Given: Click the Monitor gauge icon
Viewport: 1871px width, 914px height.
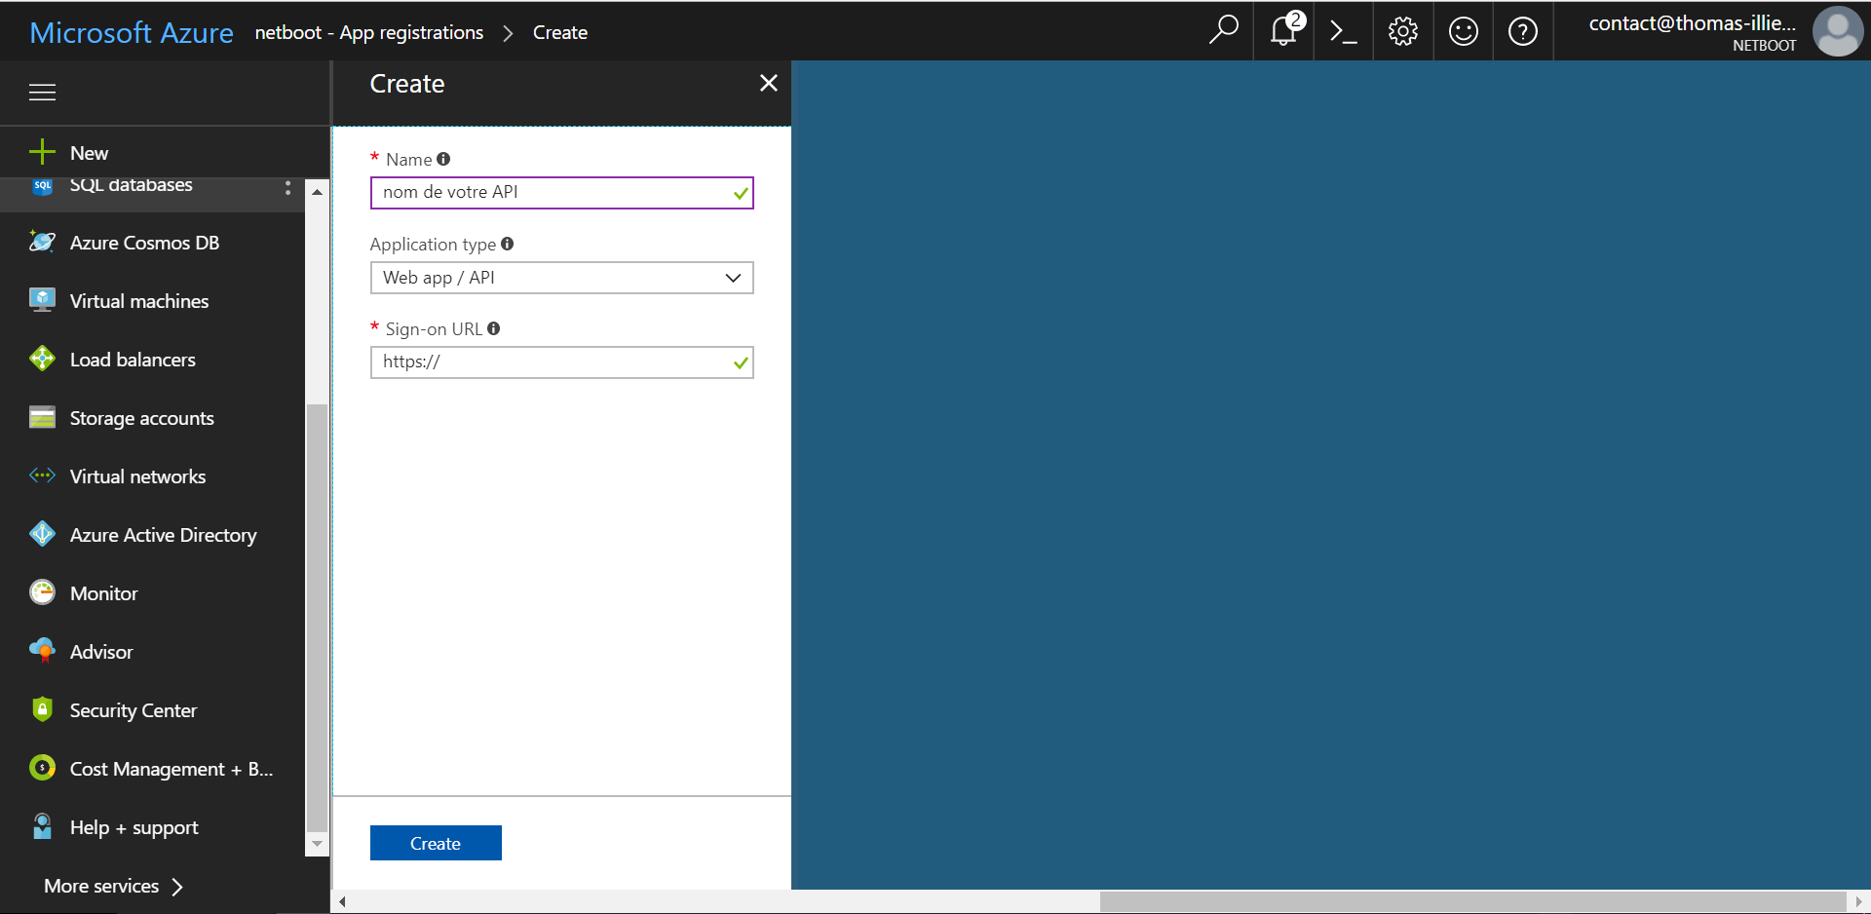Looking at the screenshot, I should coord(42,592).
